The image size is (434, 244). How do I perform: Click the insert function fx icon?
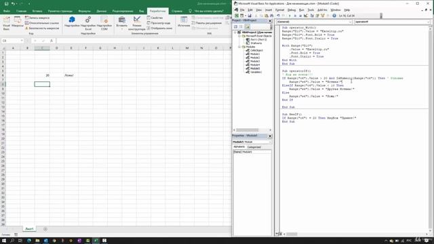52,41
